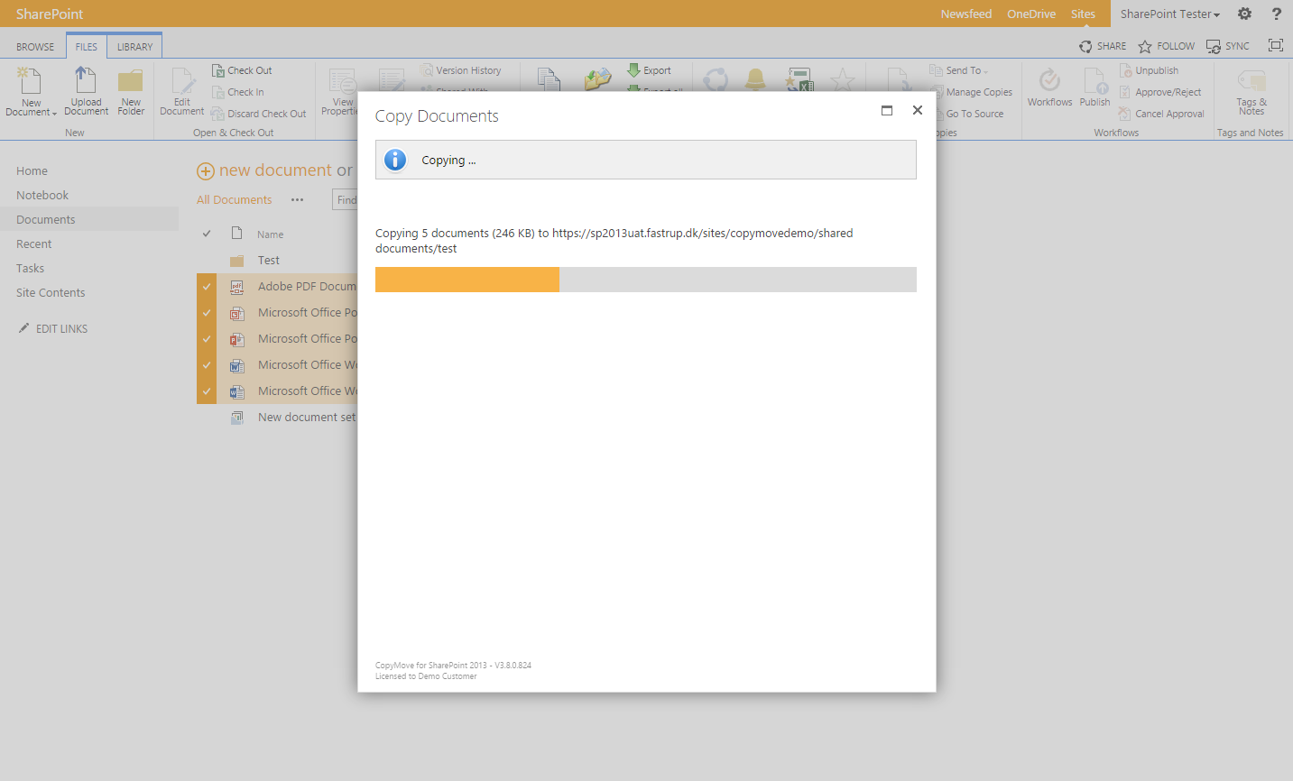Open the Workflows ribbon icon

coord(1049,87)
